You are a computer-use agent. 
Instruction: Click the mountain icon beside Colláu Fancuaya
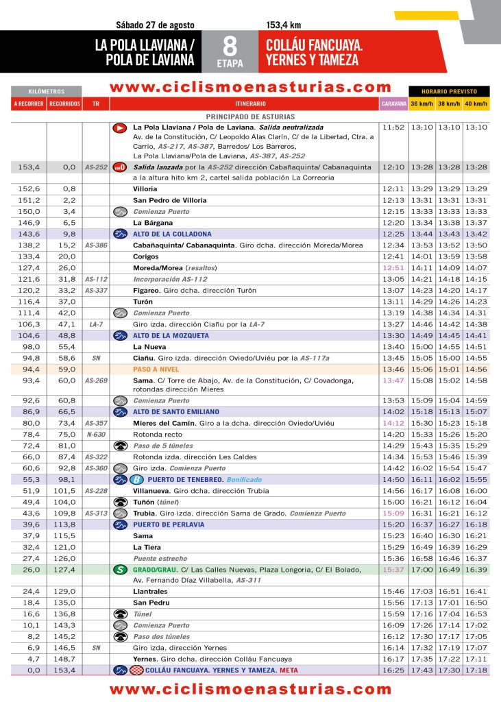tap(120, 670)
